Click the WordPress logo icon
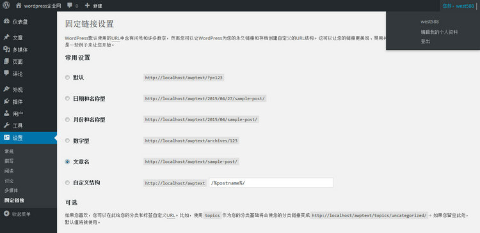480x233 pixels. tap(6, 6)
